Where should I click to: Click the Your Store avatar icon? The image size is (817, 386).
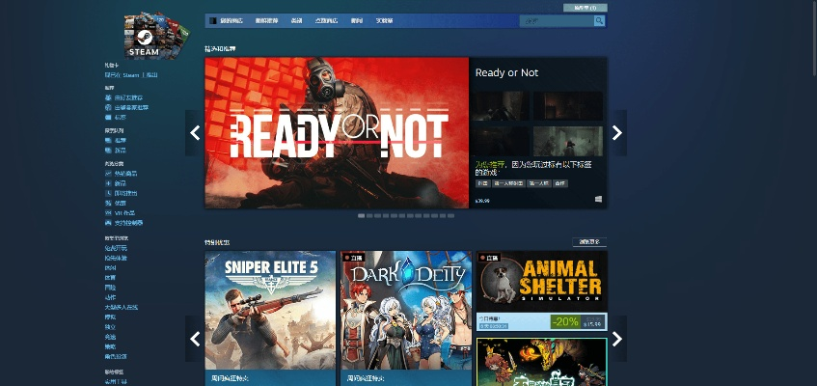pyautogui.click(x=212, y=21)
